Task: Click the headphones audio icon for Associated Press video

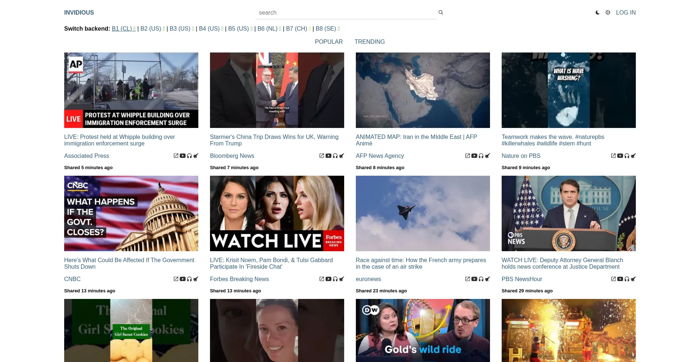Action: point(189,156)
